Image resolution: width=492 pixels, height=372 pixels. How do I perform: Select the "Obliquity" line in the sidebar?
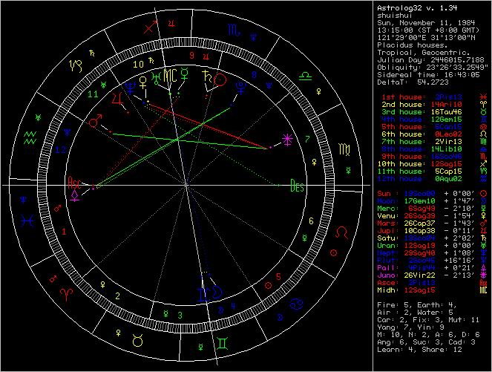point(433,68)
